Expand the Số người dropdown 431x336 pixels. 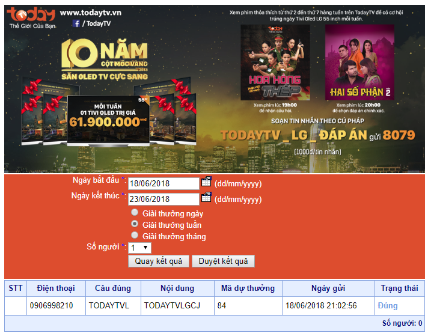pos(139,248)
